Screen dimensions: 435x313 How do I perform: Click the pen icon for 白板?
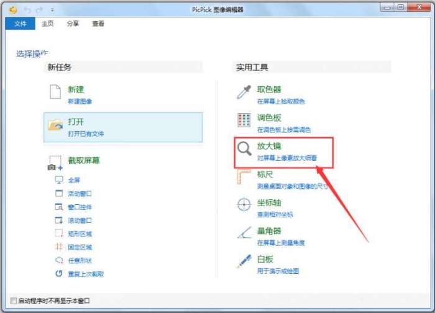coord(244,261)
